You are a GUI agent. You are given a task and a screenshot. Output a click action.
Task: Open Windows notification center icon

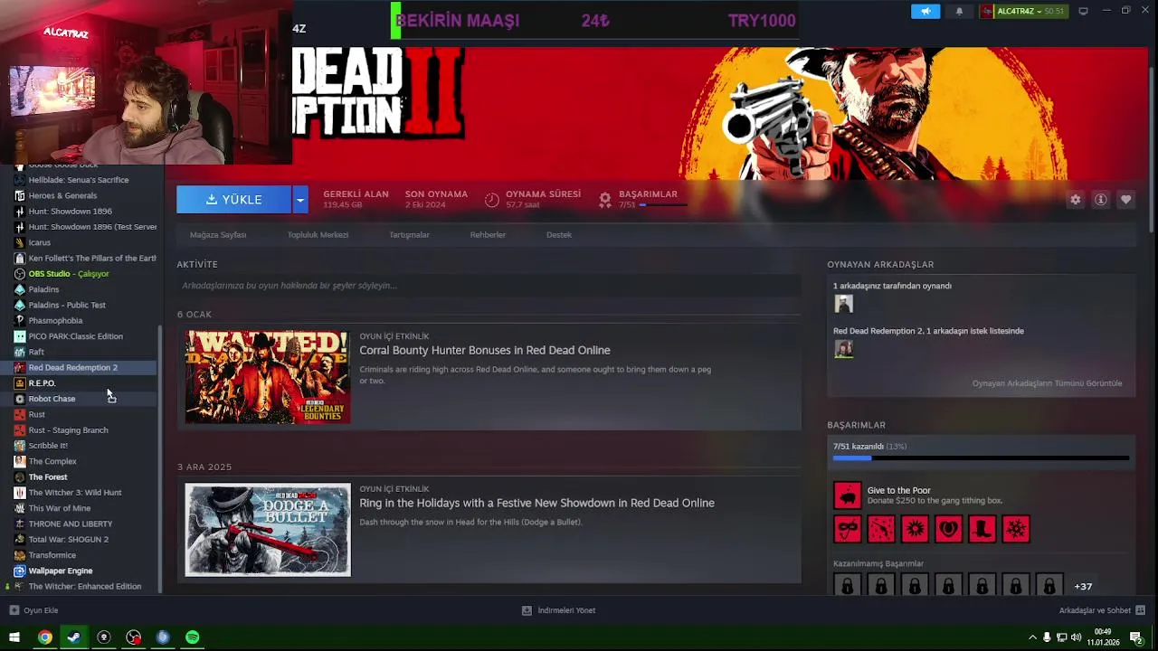[x=1136, y=637]
